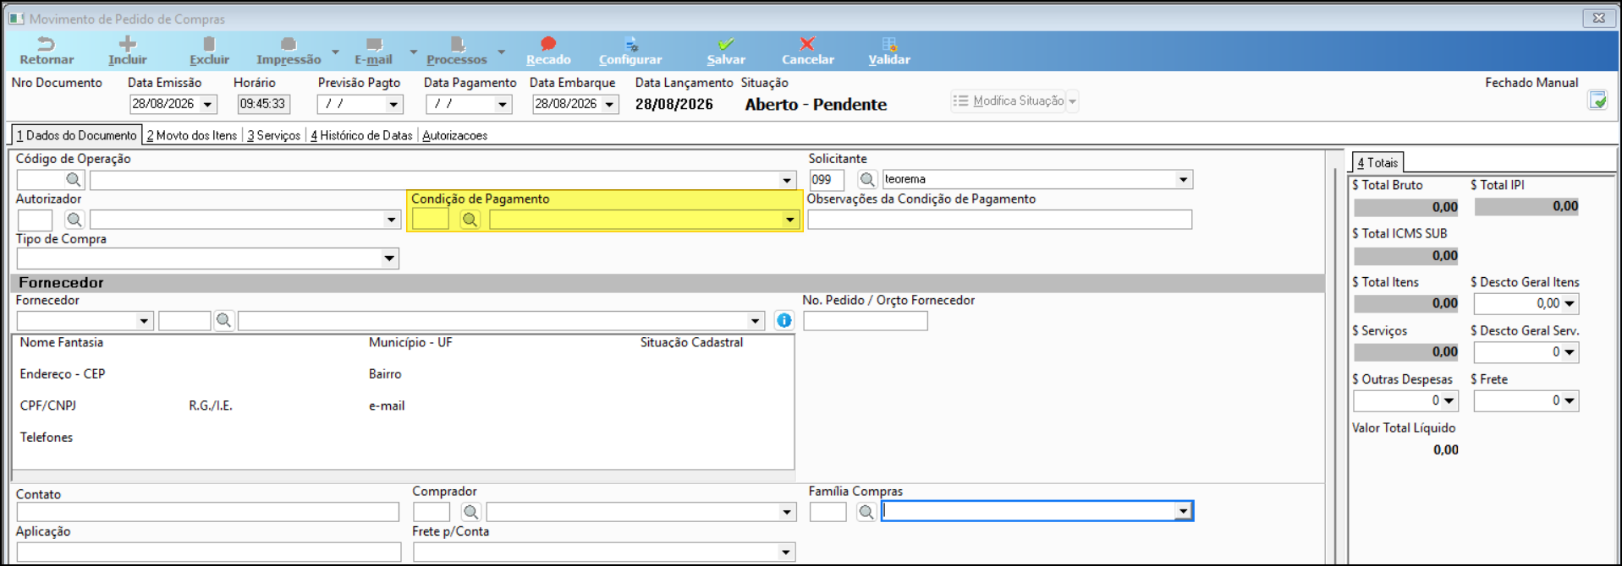This screenshot has height=566, width=1622.
Task: Expand the E-mail dropdown arrow
Action: click(414, 52)
